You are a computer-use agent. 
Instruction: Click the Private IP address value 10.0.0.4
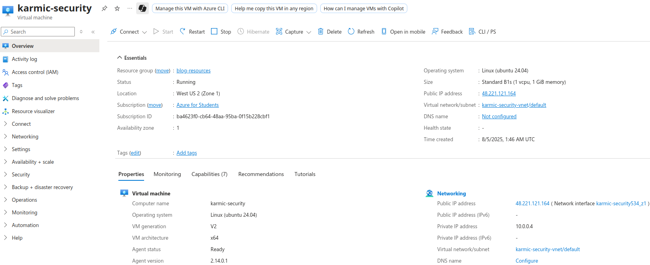tap(524, 227)
